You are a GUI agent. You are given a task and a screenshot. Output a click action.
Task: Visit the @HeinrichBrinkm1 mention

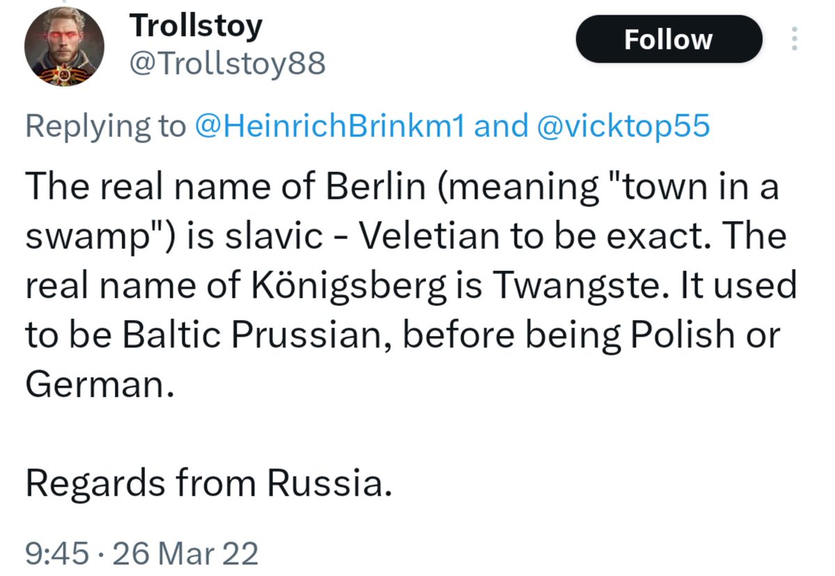pos(330,126)
